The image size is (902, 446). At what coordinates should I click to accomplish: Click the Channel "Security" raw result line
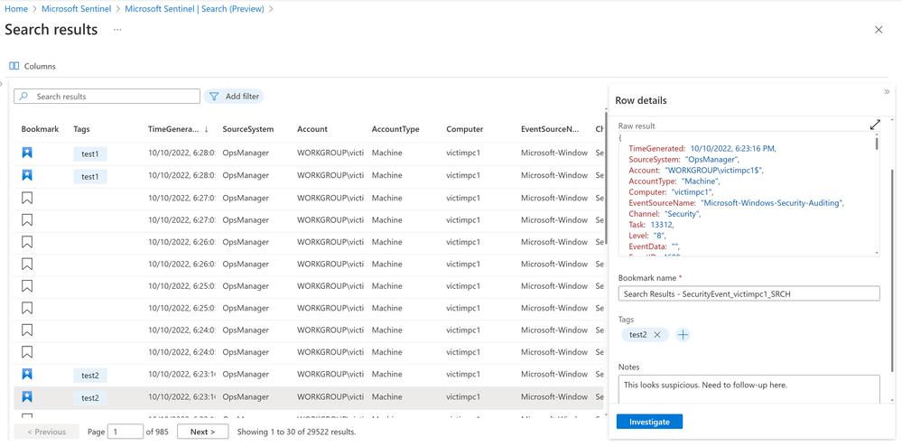[666, 214]
